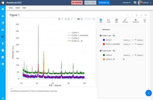
Task: Toggle the Cu3Au-2.raw dataset checkbox
Action: tap(101, 51)
